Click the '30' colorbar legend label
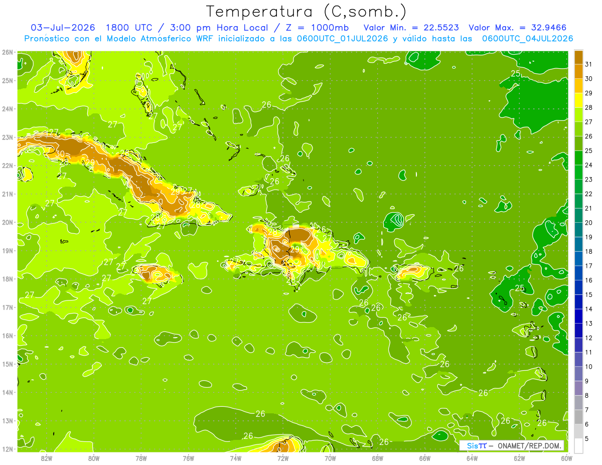Image resolution: width=602 pixels, height=465 pixels. pyautogui.click(x=588, y=78)
